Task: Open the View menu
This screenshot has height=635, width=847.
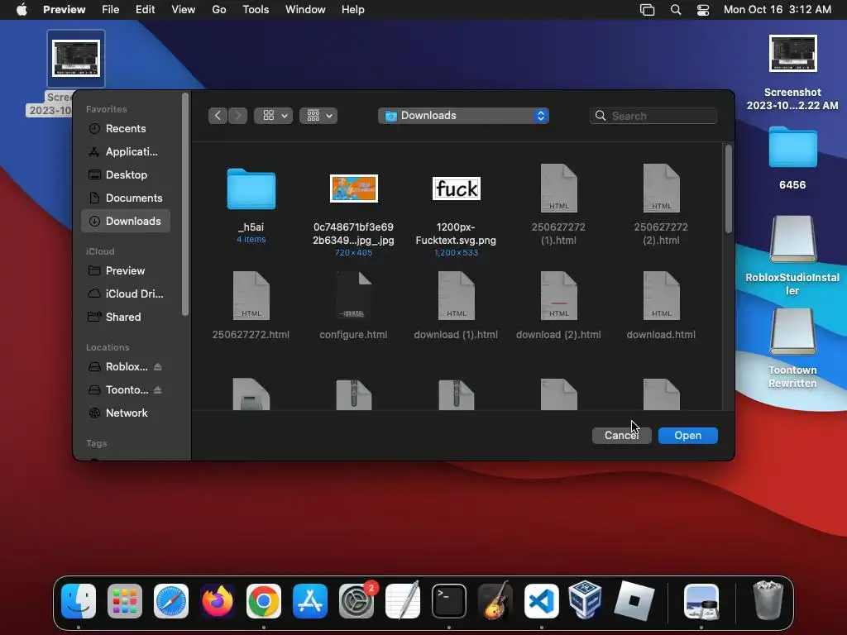Action: point(184,10)
